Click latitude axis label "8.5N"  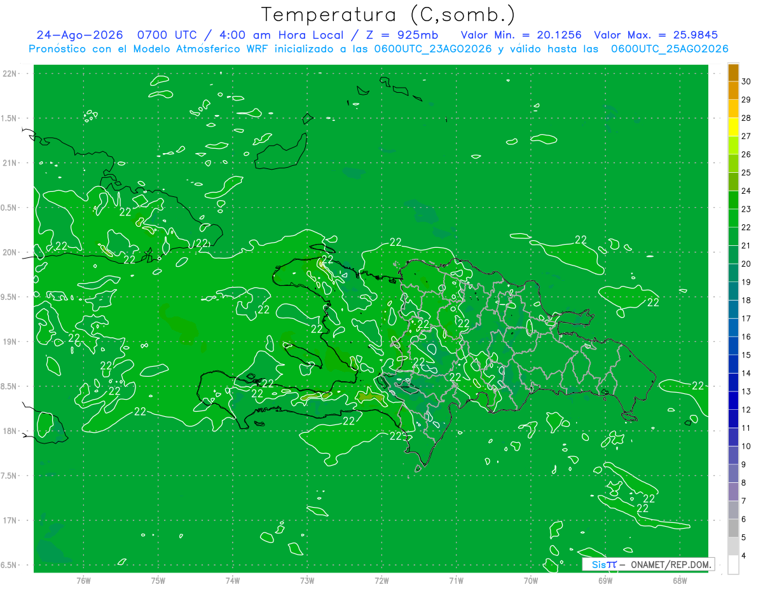click(10, 386)
